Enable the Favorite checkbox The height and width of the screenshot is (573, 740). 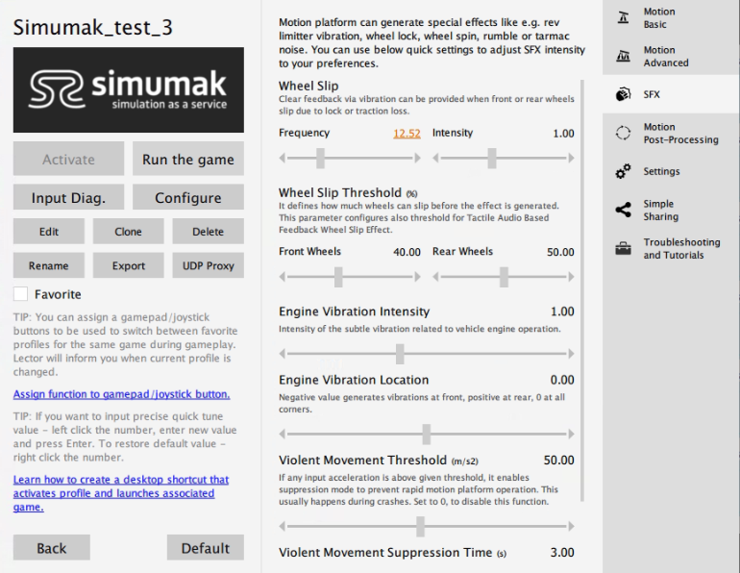tap(21, 294)
